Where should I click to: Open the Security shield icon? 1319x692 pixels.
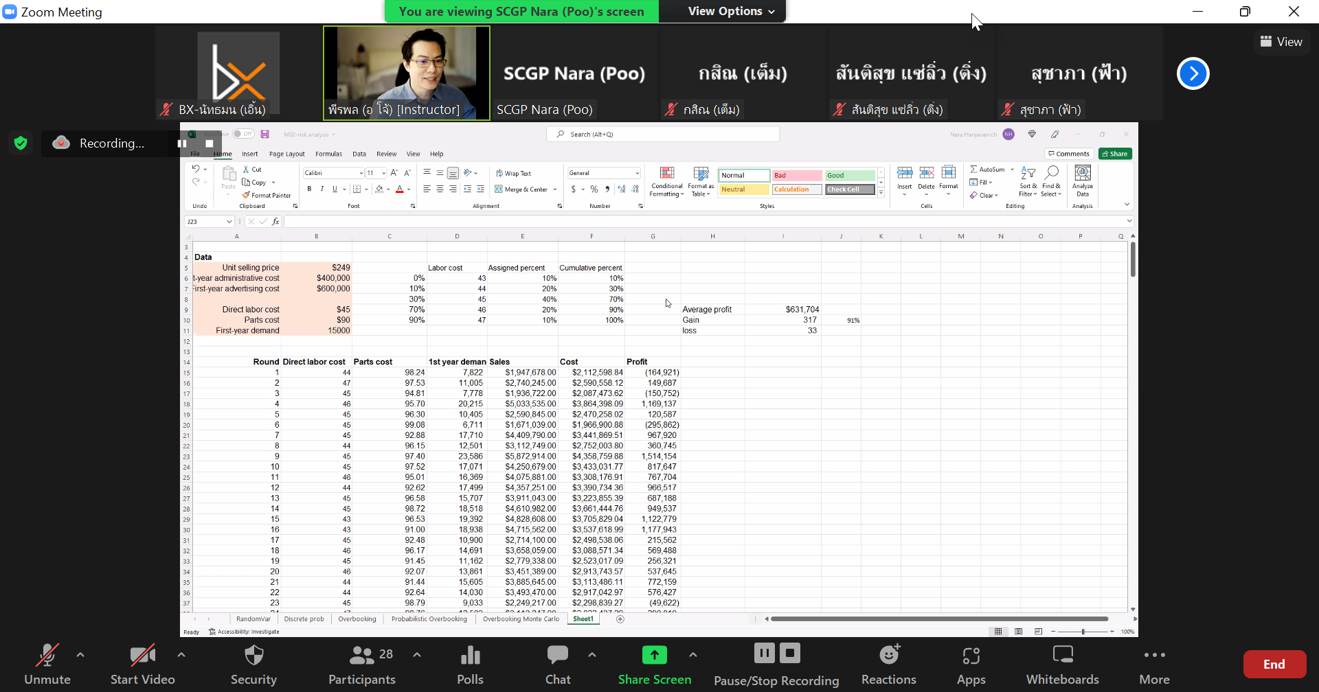click(253, 656)
